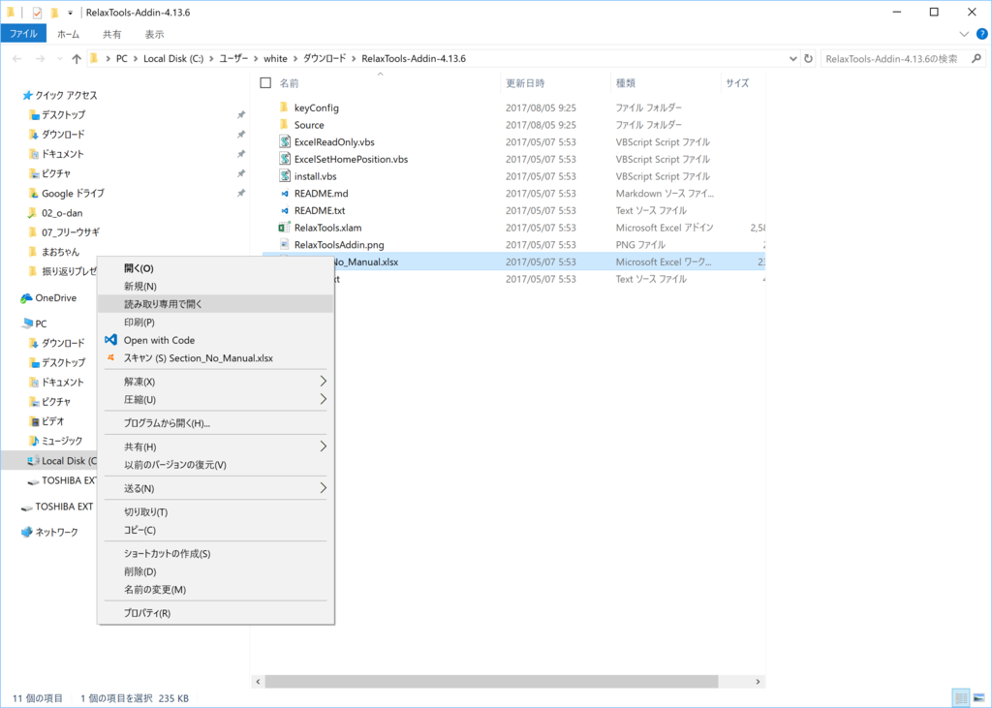Open 07_フリーウサギ folder in sidebar

tap(65, 232)
